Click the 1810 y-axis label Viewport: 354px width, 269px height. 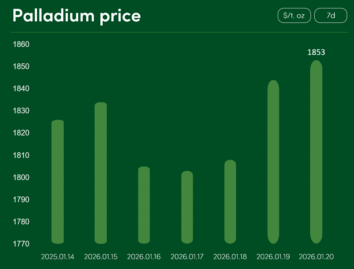tap(21, 155)
